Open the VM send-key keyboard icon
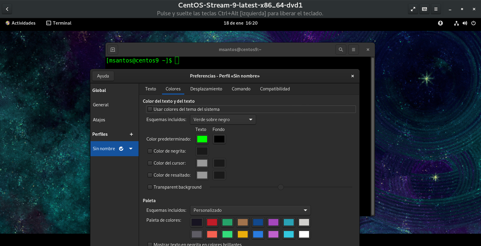481x246 pixels. 424,9
